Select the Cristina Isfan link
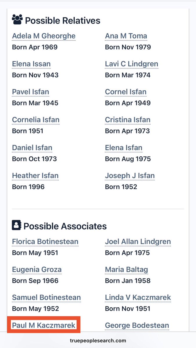The width and height of the screenshot is (196, 348). pos(128,120)
